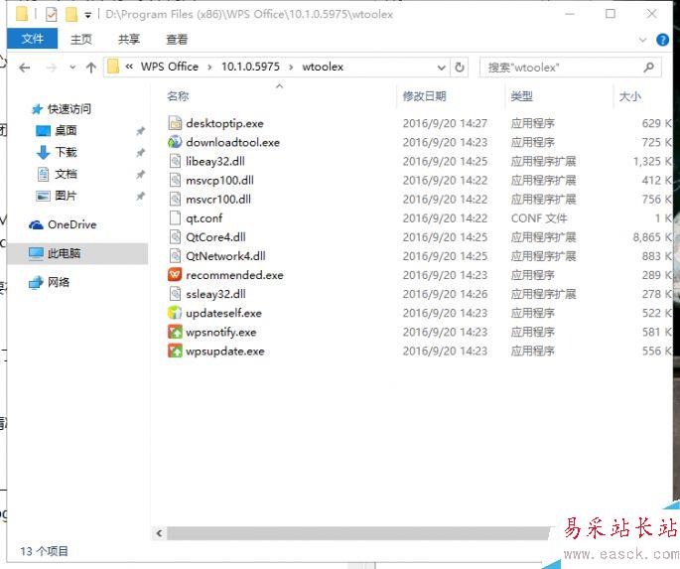Expand the address bar history dropdown
This screenshot has width=680, height=569.
(x=442, y=68)
